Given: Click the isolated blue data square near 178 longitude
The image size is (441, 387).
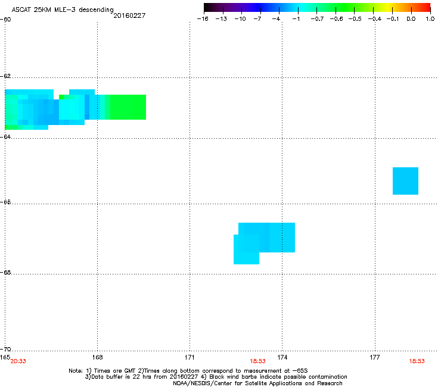Looking at the screenshot, I should (405, 181).
